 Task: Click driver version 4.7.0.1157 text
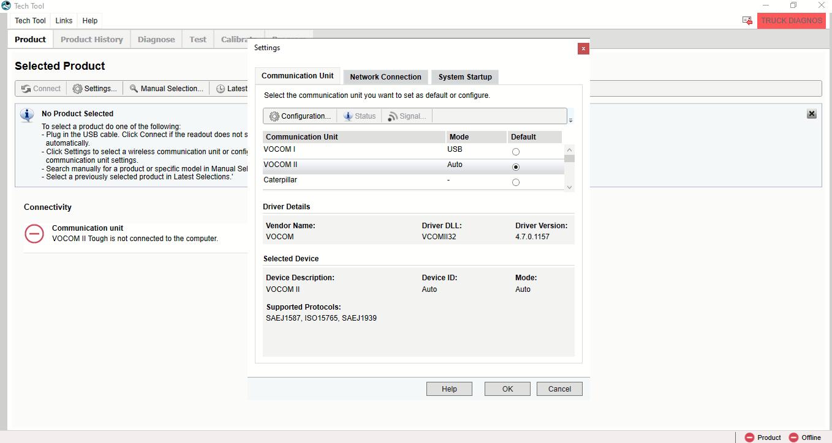point(532,237)
